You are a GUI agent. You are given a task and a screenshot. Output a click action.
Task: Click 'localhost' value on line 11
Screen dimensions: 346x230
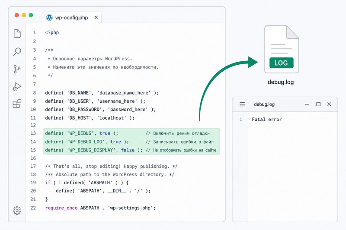coord(112,118)
